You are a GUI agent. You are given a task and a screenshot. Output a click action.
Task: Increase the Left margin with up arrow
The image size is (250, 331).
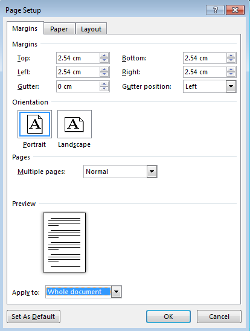click(x=104, y=69)
